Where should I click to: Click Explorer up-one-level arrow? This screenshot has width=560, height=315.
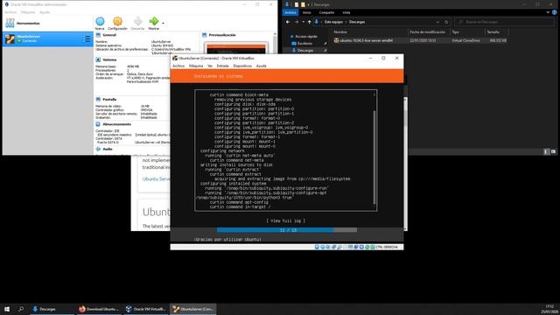(x=309, y=22)
